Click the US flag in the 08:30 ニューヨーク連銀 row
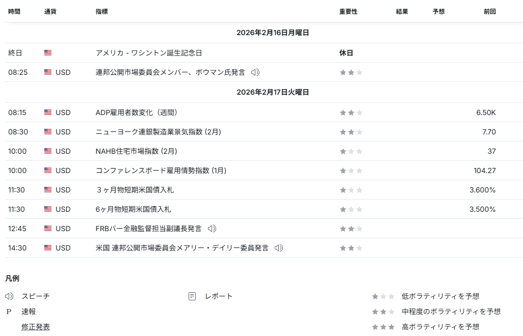 tap(48, 132)
